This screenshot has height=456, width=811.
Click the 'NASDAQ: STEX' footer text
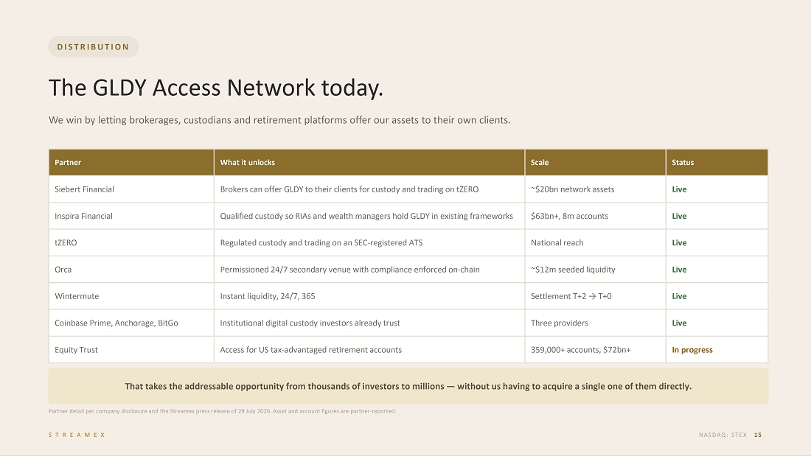tap(723, 435)
